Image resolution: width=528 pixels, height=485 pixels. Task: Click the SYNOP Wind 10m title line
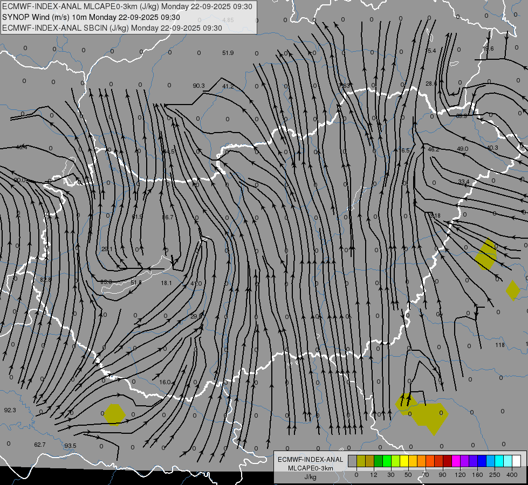(x=91, y=17)
